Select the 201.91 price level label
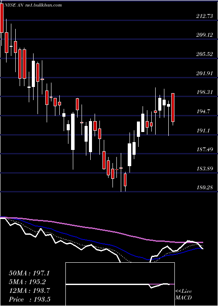The image size is (218, 306). pos(204,73)
